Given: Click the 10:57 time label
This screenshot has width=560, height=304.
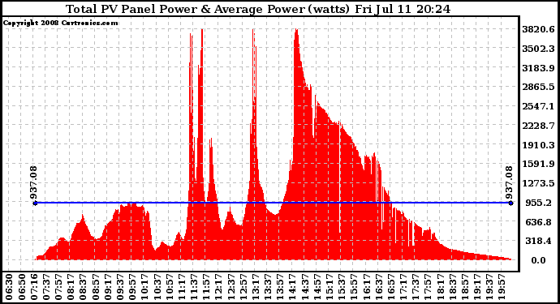Looking at the screenshot, I should [170, 287].
